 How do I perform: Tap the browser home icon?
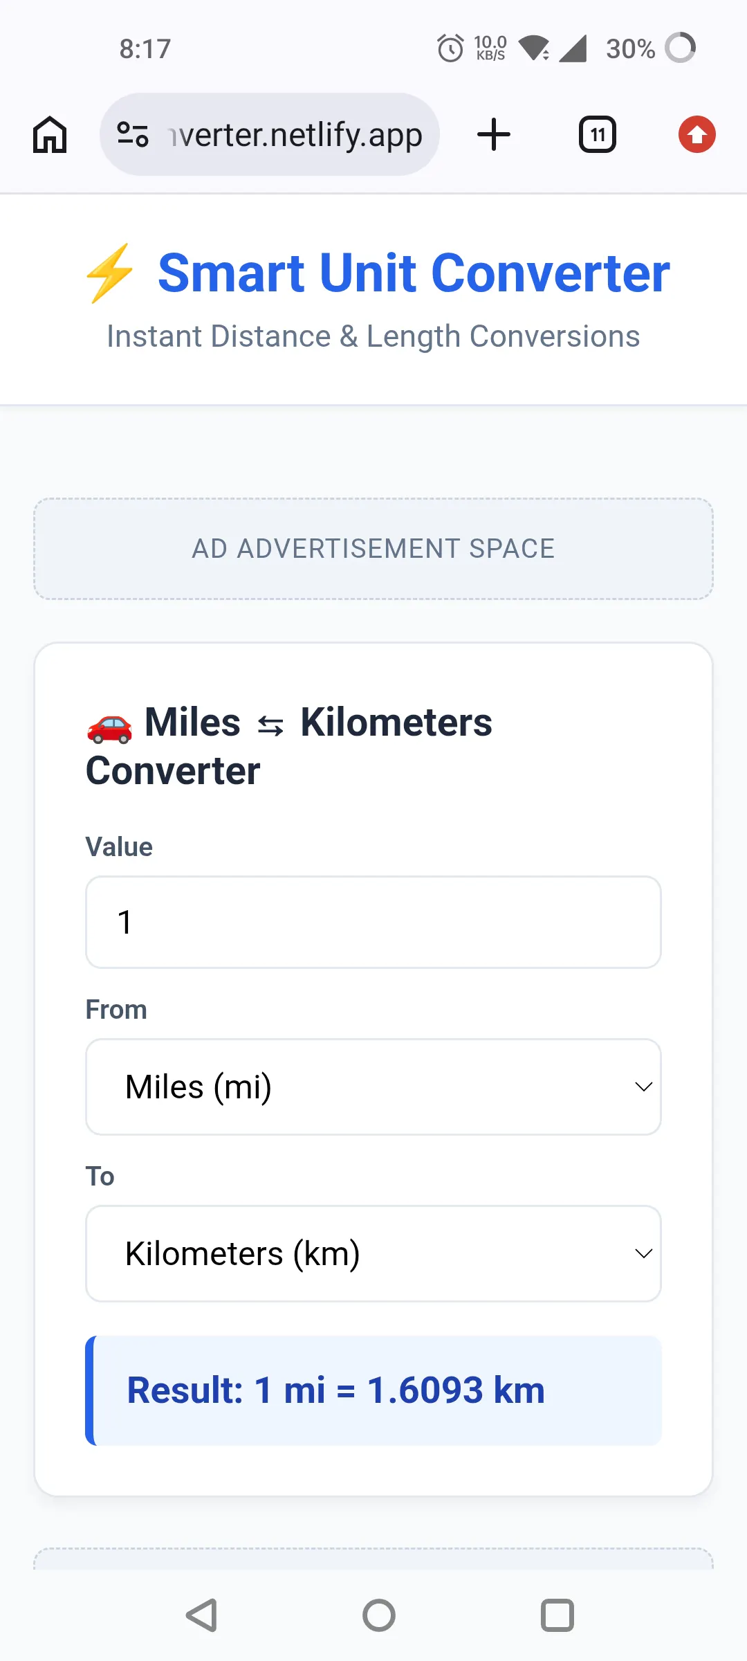coord(50,134)
